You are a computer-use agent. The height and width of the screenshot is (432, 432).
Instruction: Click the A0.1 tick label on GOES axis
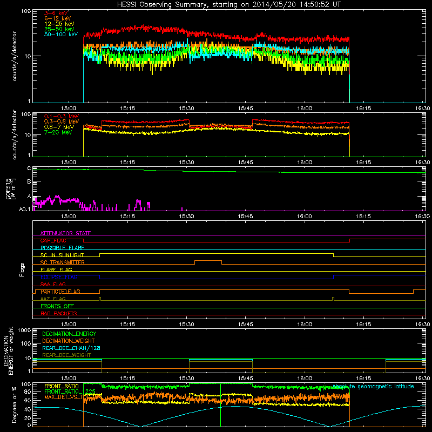coord(25,209)
